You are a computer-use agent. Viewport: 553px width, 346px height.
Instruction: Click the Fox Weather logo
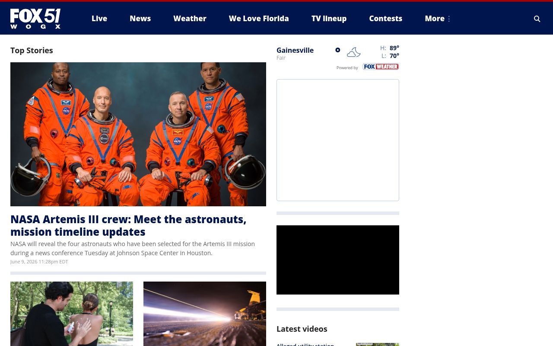tap(381, 67)
